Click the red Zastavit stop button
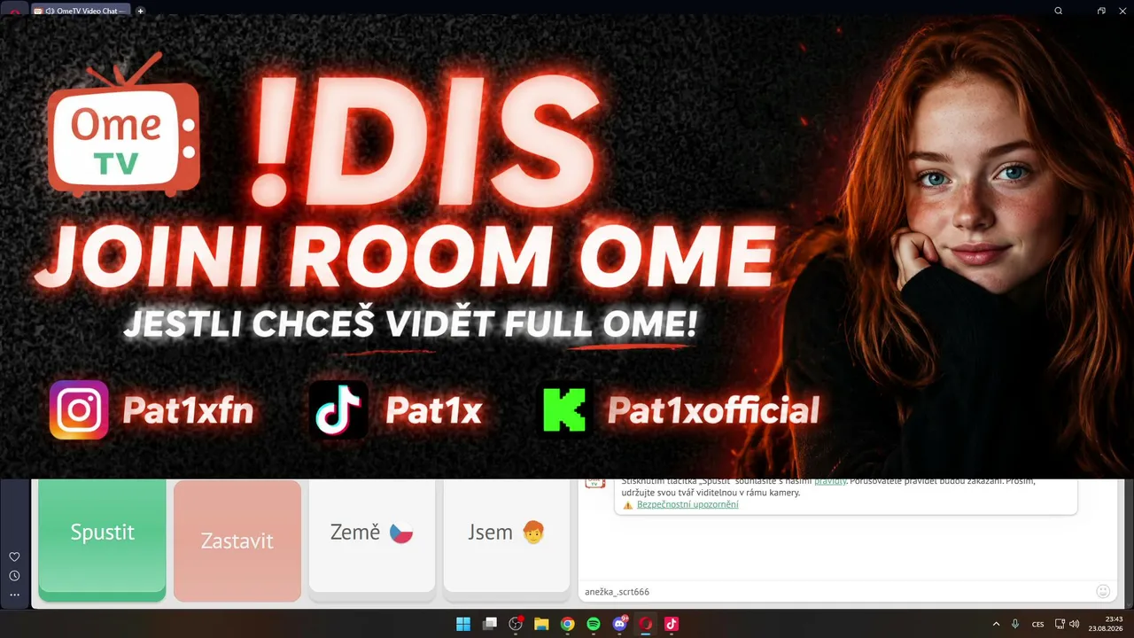The height and width of the screenshot is (638, 1134). coord(237,541)
